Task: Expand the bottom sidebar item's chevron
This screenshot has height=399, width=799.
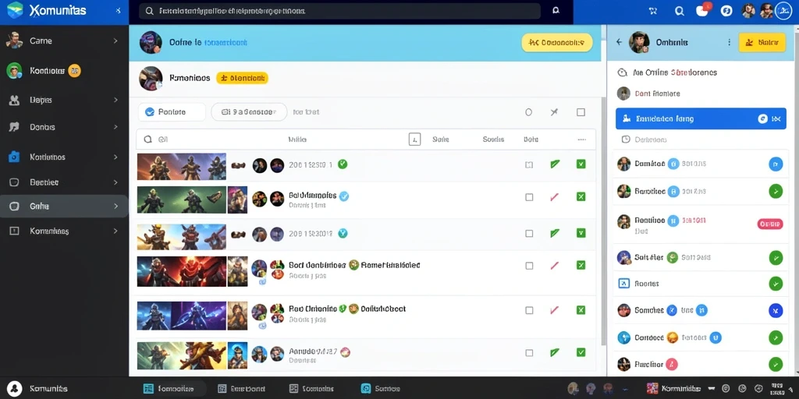Action: coord(115,231)
